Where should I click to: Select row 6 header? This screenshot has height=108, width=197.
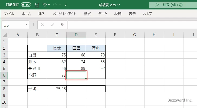(x=4, y=75)
